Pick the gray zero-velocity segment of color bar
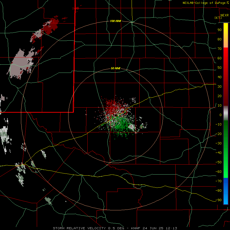The image size is (230, 230). pos(226,113)
